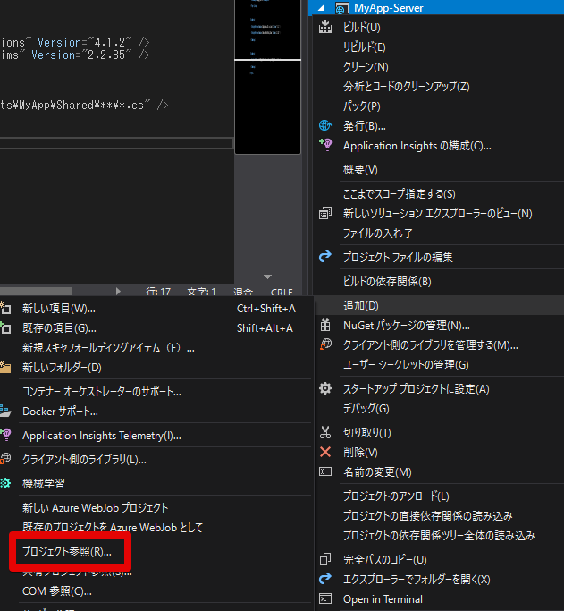Click the client-side library manage icon in right menu
This screenshot has width=564, height=611.
tap(325, 344)
